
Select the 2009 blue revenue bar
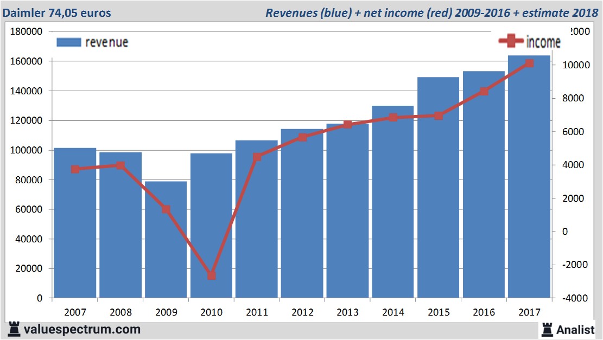(x=166, y=240)
